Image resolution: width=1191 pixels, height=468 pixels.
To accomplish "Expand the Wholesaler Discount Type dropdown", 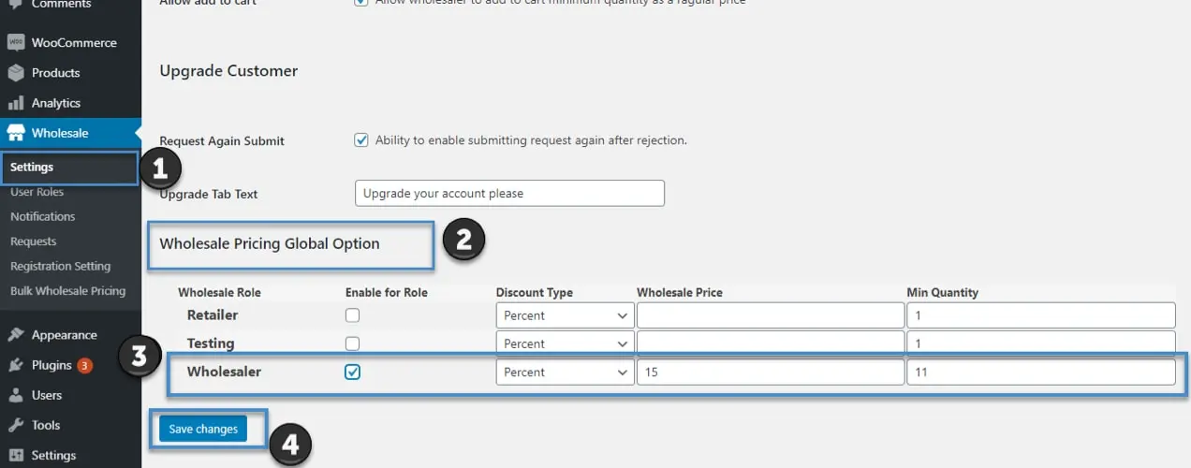I will click(565, 372).
